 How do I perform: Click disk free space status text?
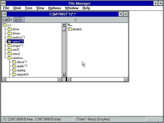32,119
